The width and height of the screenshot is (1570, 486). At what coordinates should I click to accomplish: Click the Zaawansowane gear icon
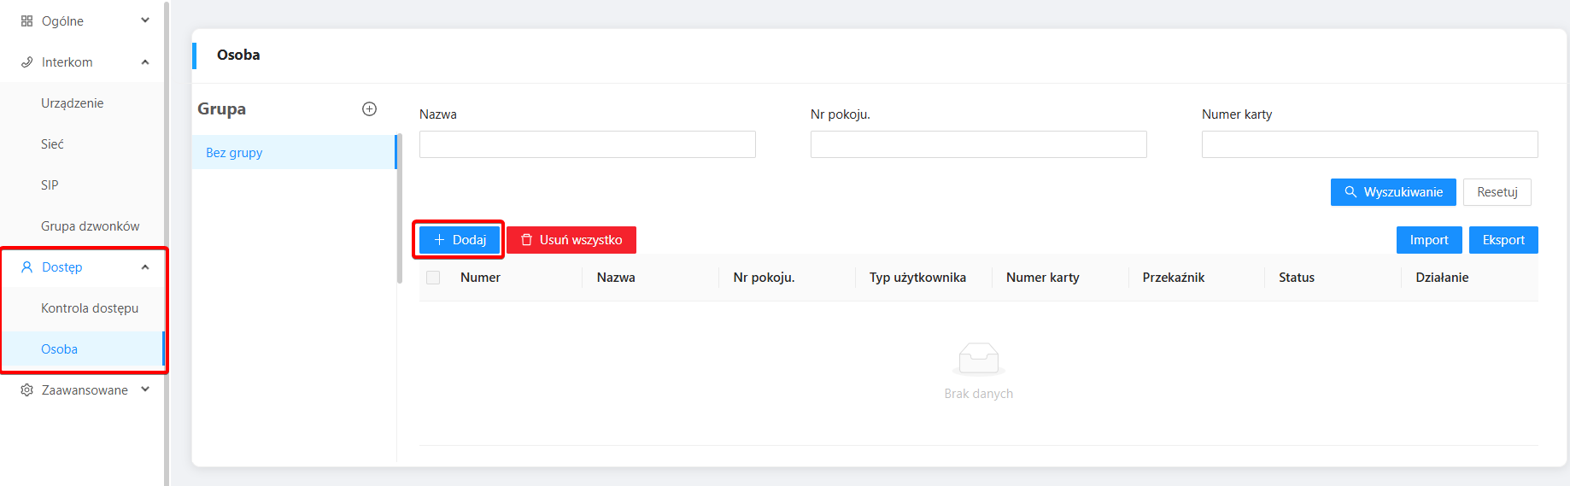coord(26,390)
